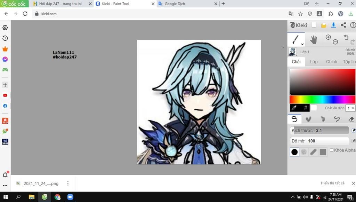Share the drawing via share icon
This screenshot has width=356, height=202.
[x=343, y=25]
